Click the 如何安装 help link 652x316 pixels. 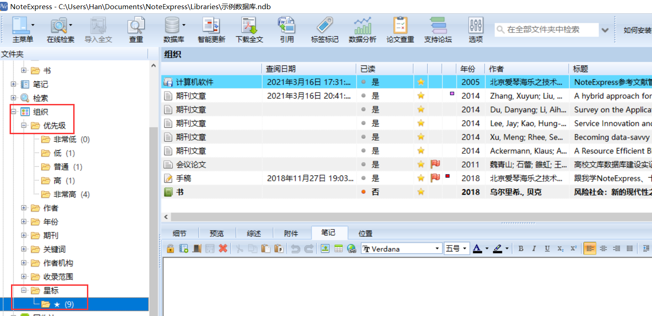[x=637, y=30]
